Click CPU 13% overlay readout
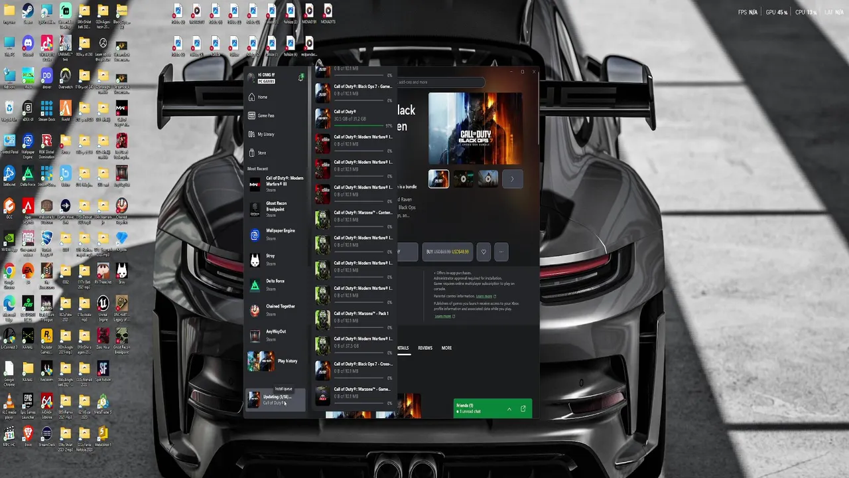Screen dimensions: 849x478 click(x=805, y=12)
